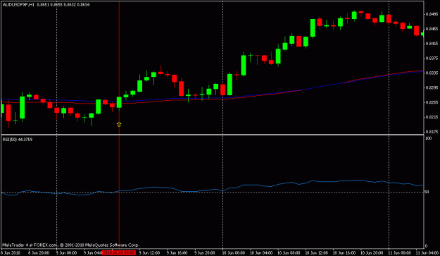Screen dimensions: 440x256
Task: Click the 0.8455 price scale label
Action: pos(432,29)
